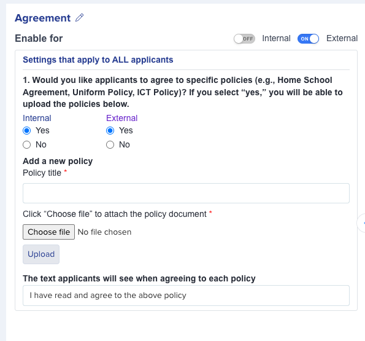
Task: Turn off the External enable switch
Action: pos(308,39)
